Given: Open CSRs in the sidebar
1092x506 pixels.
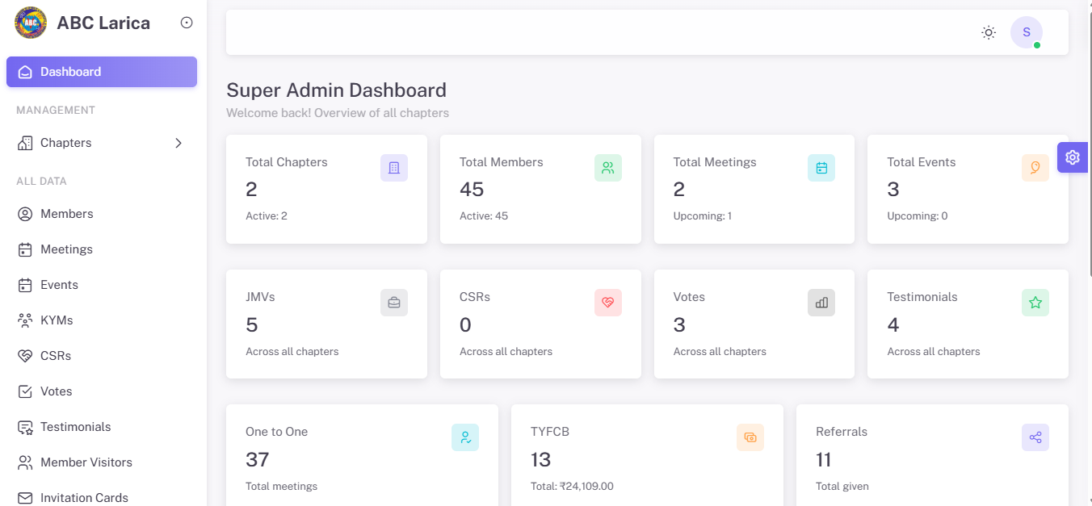Looking at the screenshot, I should click(102, 356).
